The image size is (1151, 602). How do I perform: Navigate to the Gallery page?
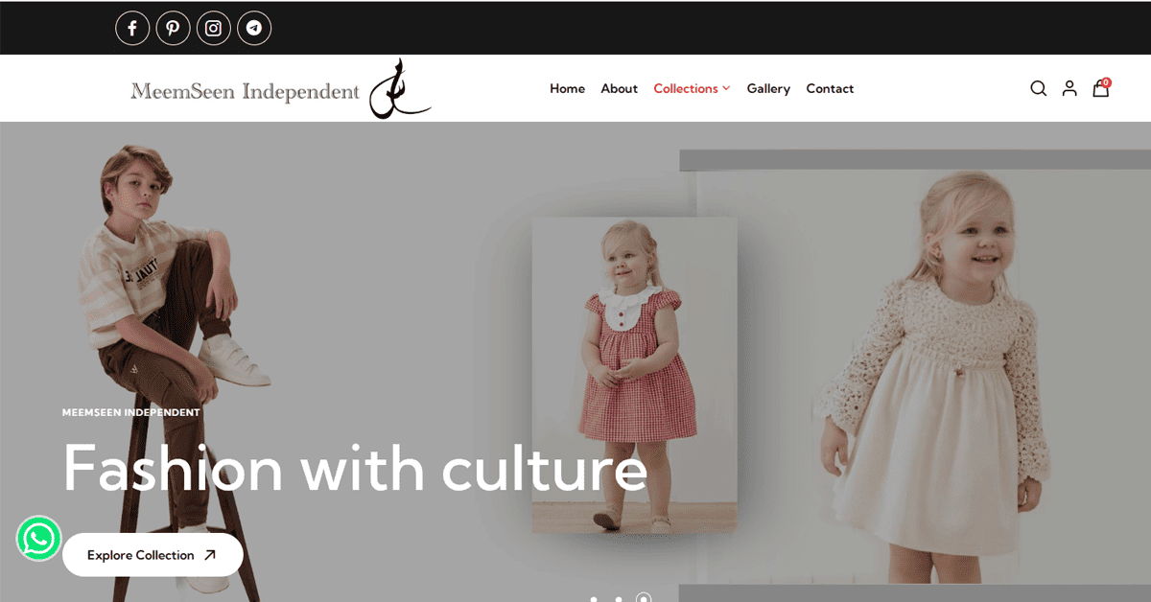[768, 88]
